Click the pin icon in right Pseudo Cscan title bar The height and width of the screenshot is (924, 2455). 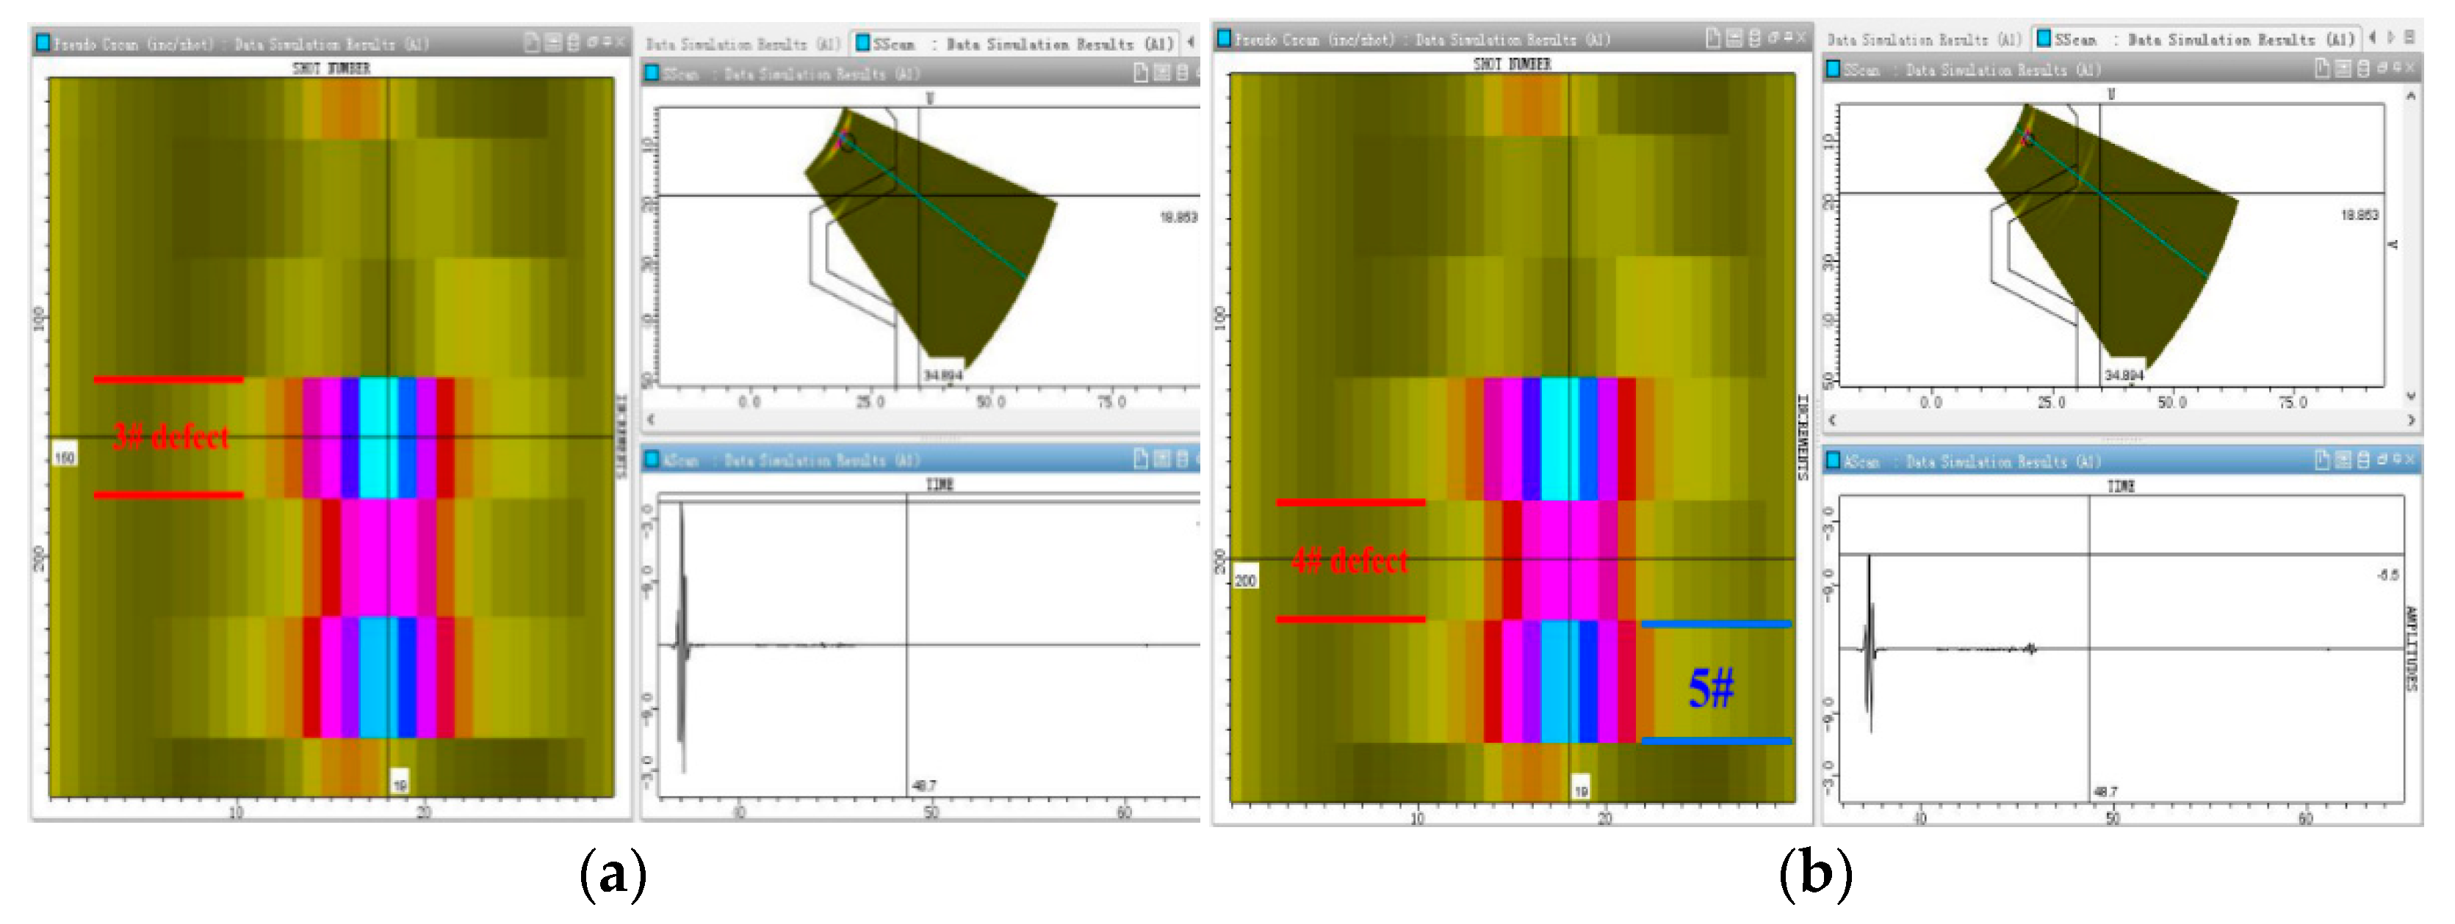tap(1788, 38)
